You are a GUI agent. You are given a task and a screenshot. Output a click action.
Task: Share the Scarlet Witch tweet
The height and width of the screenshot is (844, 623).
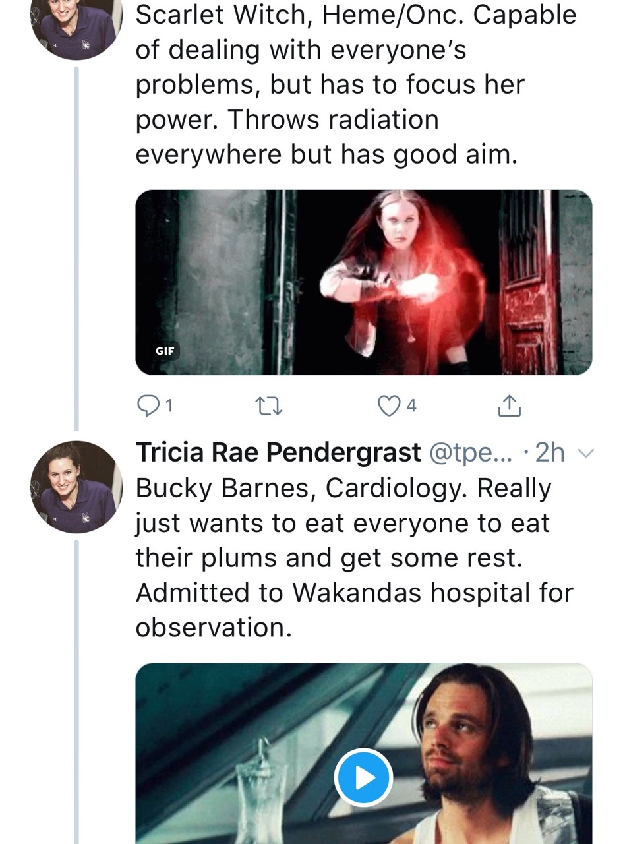[509, 406]
